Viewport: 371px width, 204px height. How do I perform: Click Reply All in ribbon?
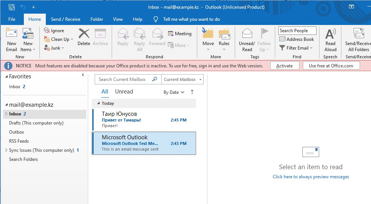pyautogui.click(x=139, y=39)
